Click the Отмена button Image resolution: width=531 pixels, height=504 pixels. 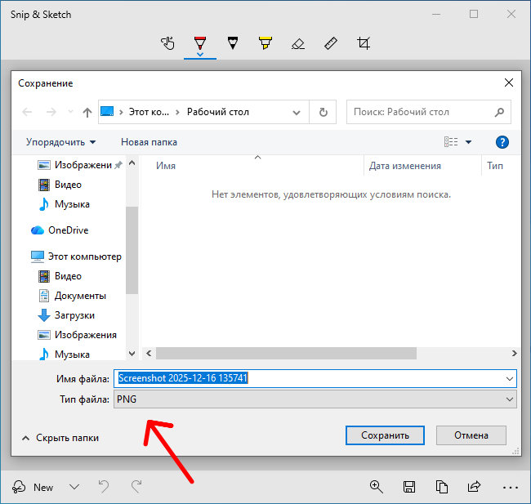pyautogui.click(x=471, y=435)
